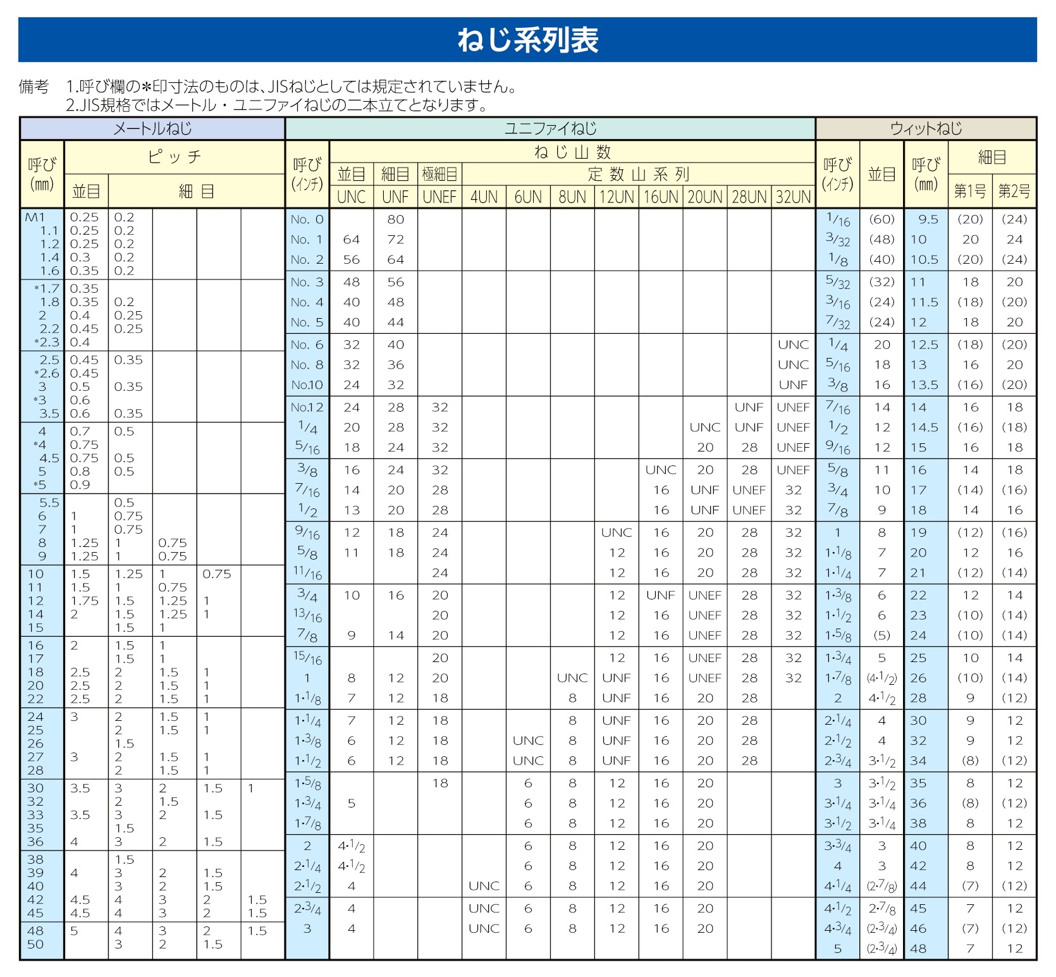Click the ねじ系列表 title banner
This screenshot has width=1056, height=977.
point(527,40)
